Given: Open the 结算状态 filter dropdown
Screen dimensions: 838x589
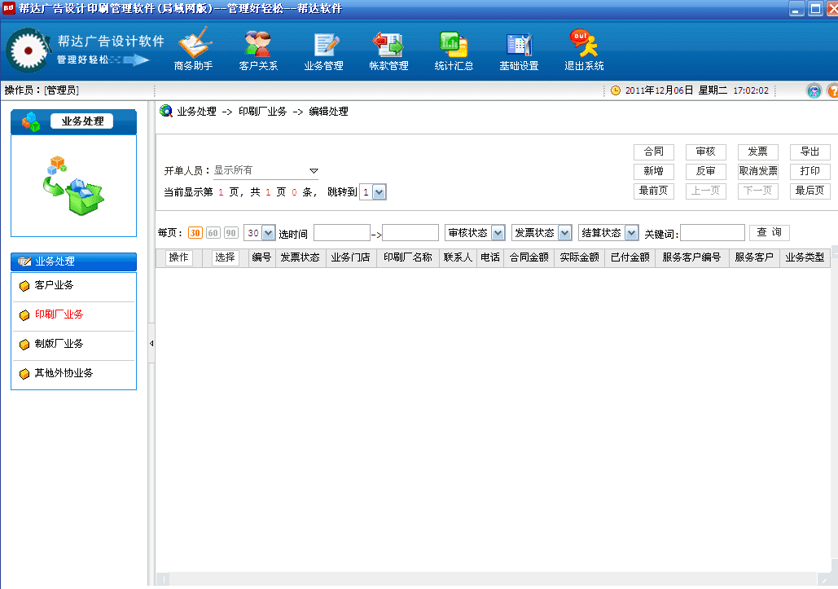Looking at the screenshot, I should (632, 233).
